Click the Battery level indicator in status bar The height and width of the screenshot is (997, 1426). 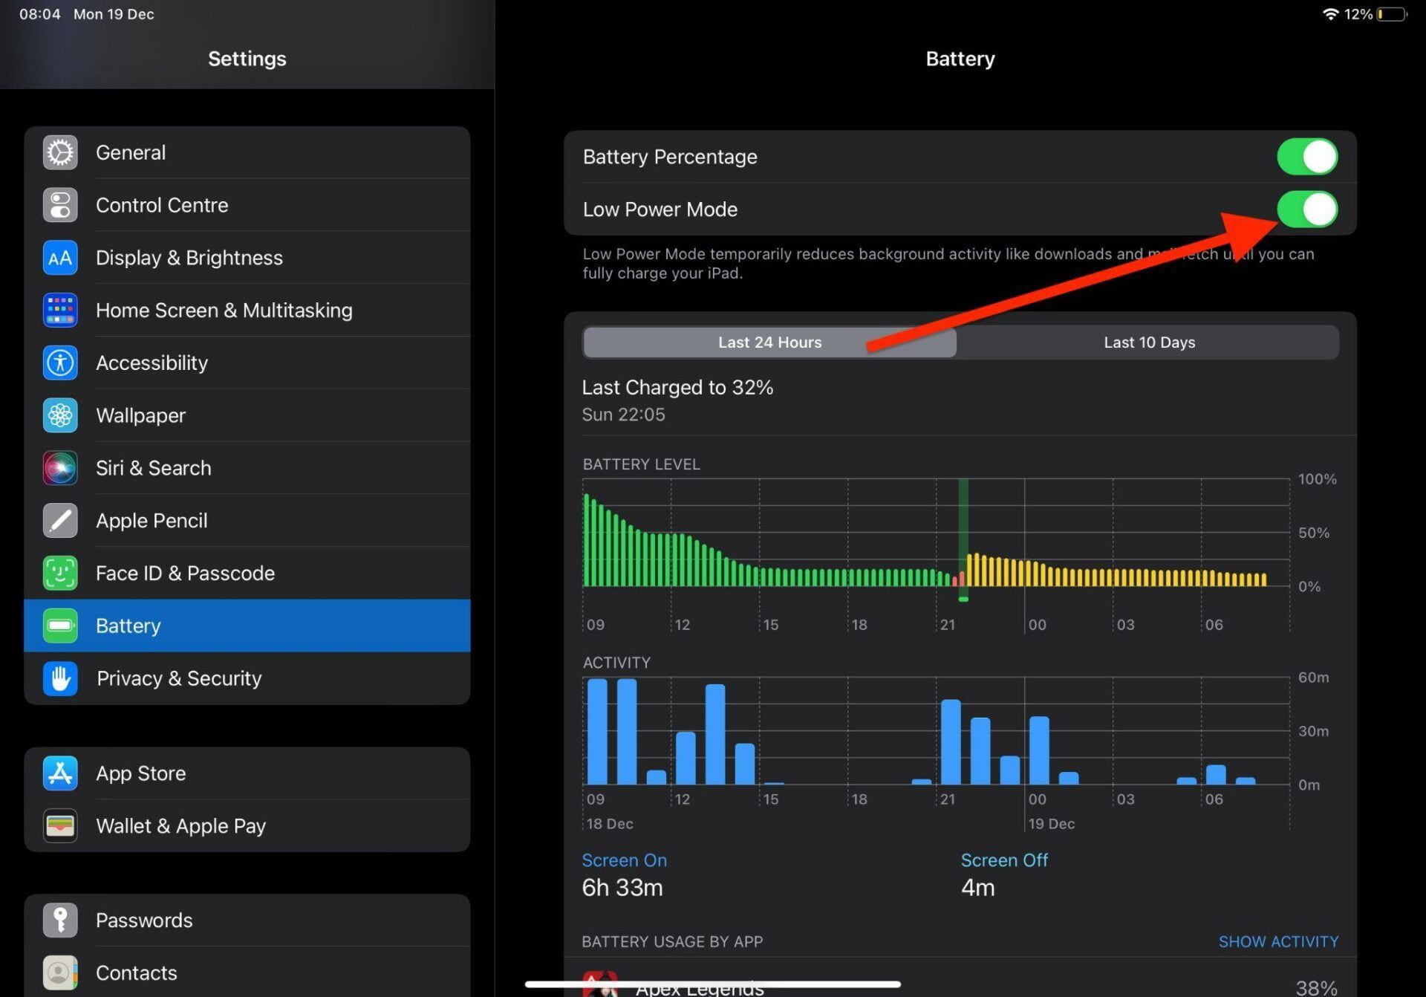(1392, 13)
